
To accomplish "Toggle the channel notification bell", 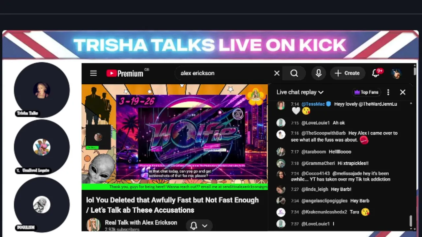I will (x=194, y=225).
